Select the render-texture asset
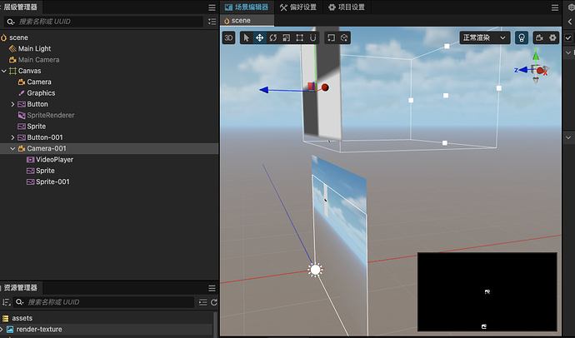 [x=39, y=329]
